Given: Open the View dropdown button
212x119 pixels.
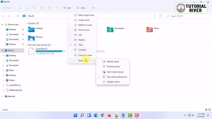Looking at the screenshot, I should pyautogui.click(x=82, y=8).
